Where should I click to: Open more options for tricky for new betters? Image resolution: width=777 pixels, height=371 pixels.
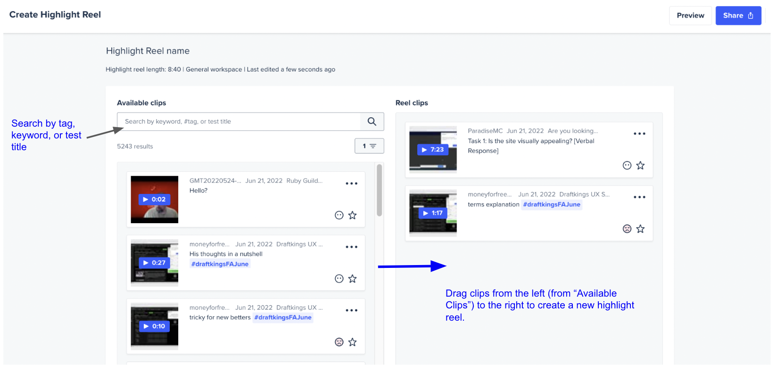[x=352, y=310]
